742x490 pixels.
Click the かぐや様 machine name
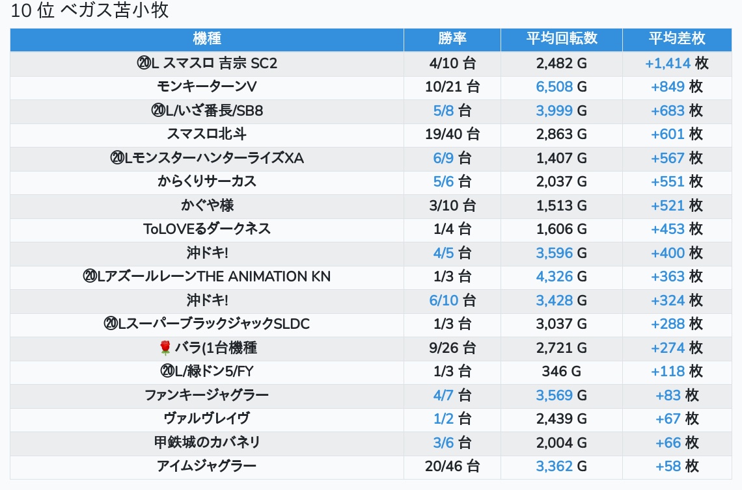coord(207,205)
